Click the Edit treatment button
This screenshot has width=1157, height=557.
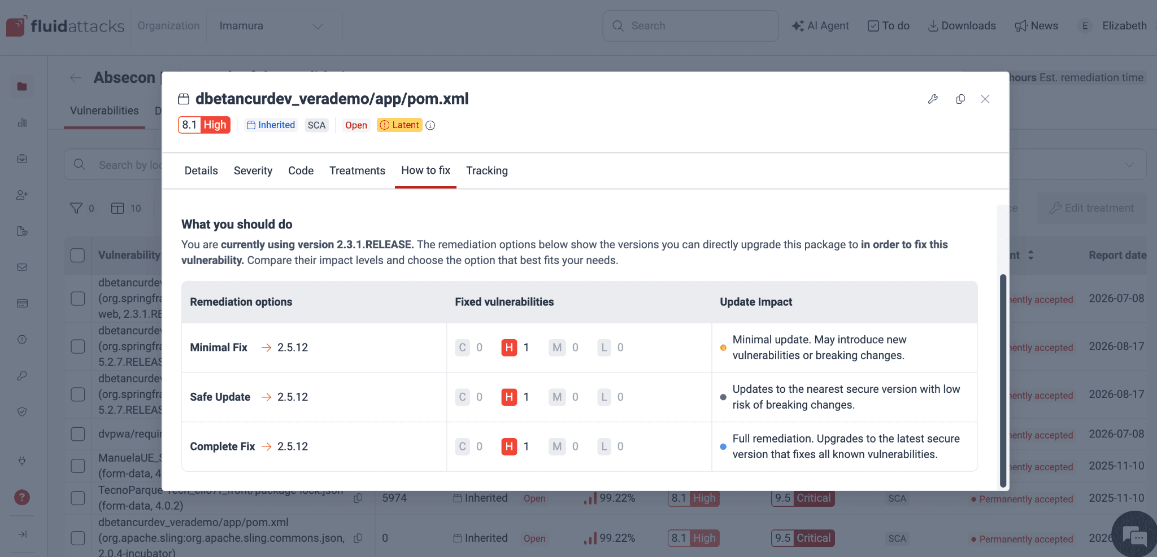pyautogui.click(x=1091, y=208)
